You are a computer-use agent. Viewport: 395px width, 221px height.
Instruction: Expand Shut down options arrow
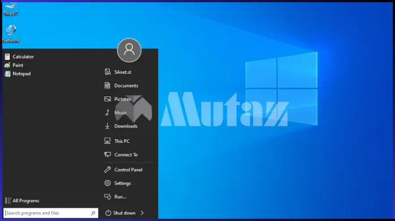click(x=142, y=213)
